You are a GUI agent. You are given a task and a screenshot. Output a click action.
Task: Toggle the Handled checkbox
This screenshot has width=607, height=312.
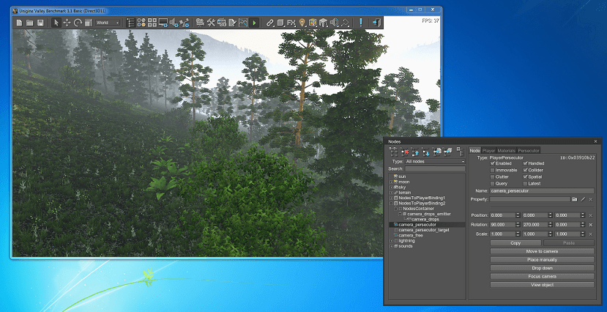525,163
